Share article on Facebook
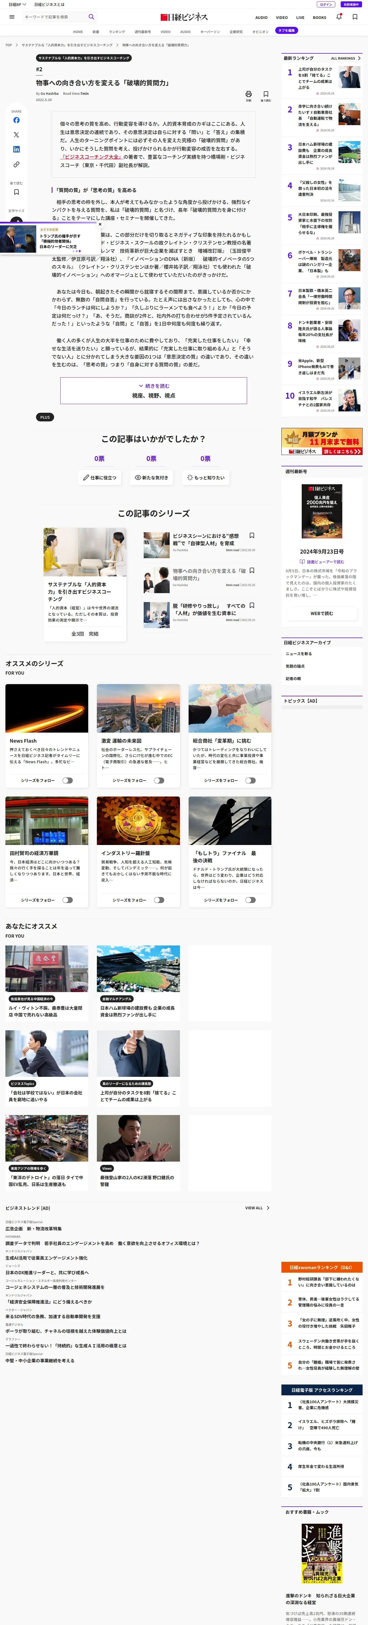 (17, 120)
